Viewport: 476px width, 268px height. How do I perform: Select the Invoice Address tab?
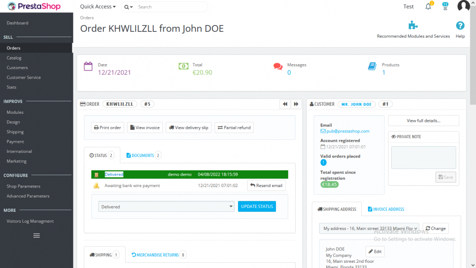click(386, 209)
